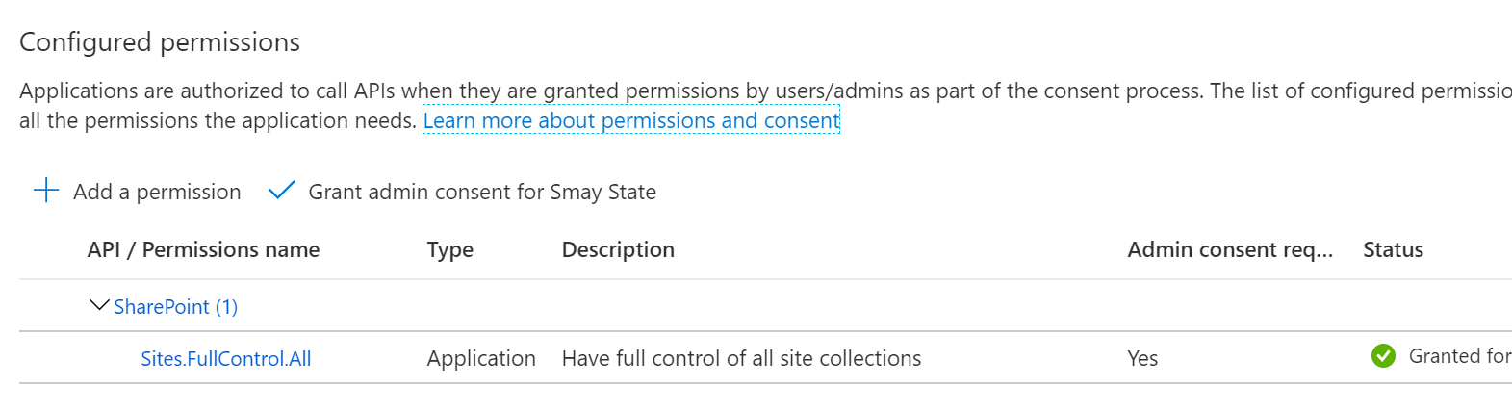1512x414 pixels.
Task: Click the Description column header
Action: point(618,249)
